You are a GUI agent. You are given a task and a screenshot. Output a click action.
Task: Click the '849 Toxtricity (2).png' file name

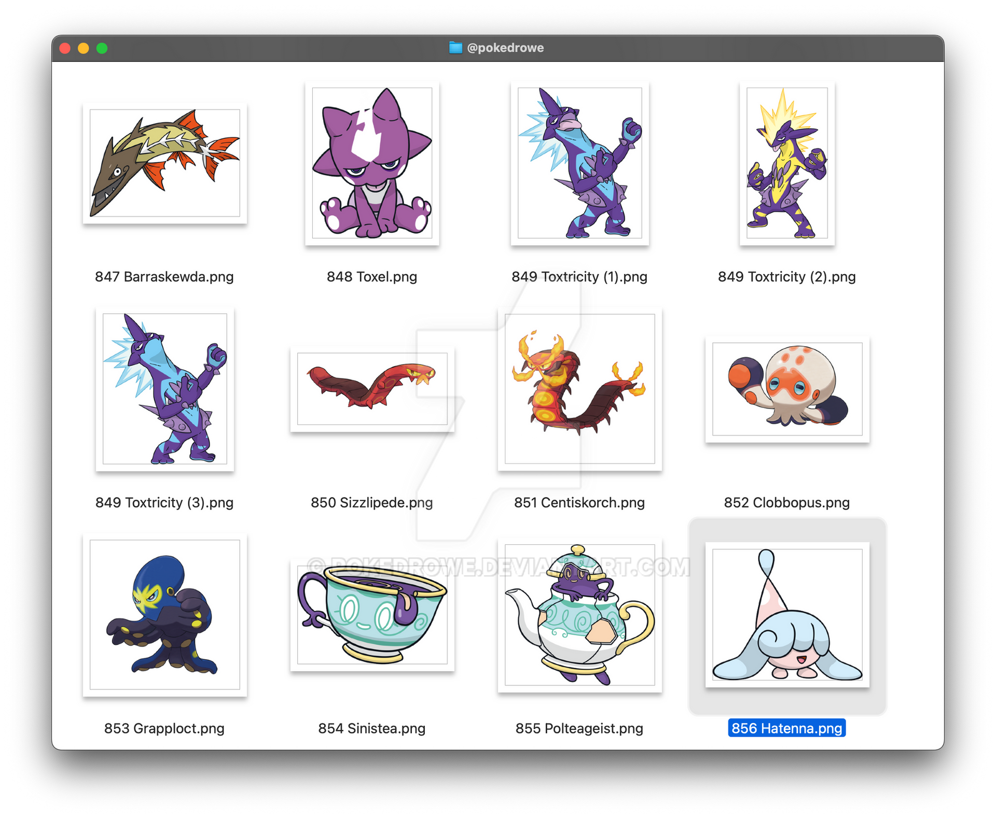[787, 277]
